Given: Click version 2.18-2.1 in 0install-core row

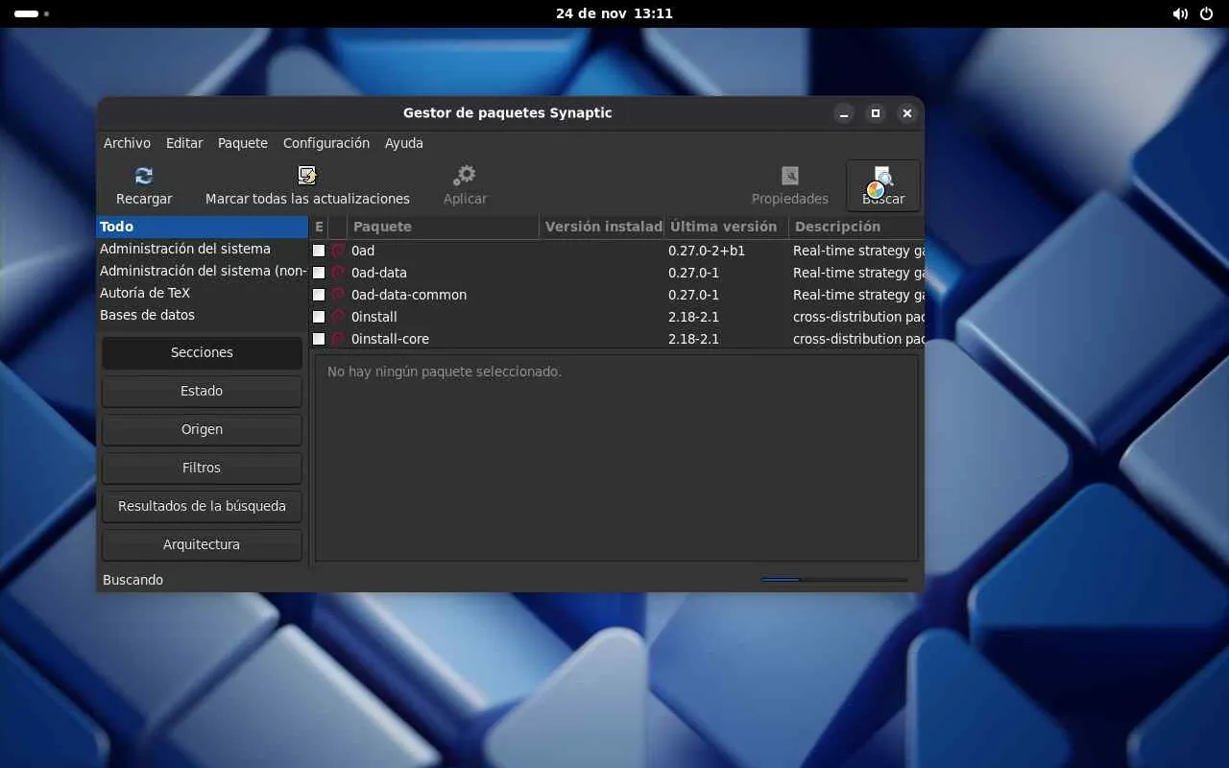Looking at the screenshot, I should click(x=693, y=339).
